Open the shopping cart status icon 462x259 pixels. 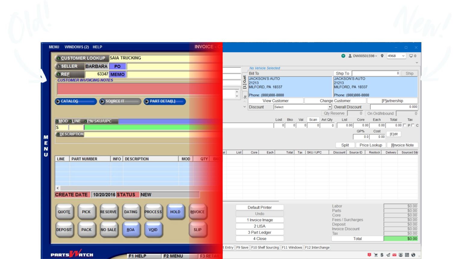(x=376, y=255)
